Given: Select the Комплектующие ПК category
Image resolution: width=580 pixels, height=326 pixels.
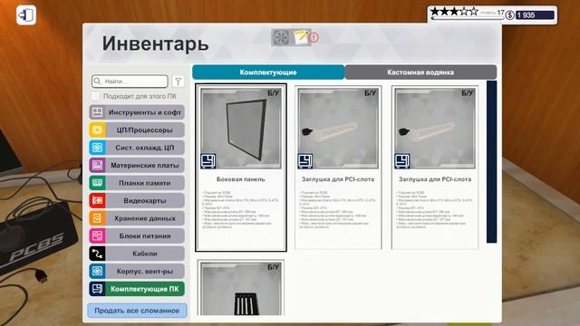Looking at the screenshot, I should [137, 289].
